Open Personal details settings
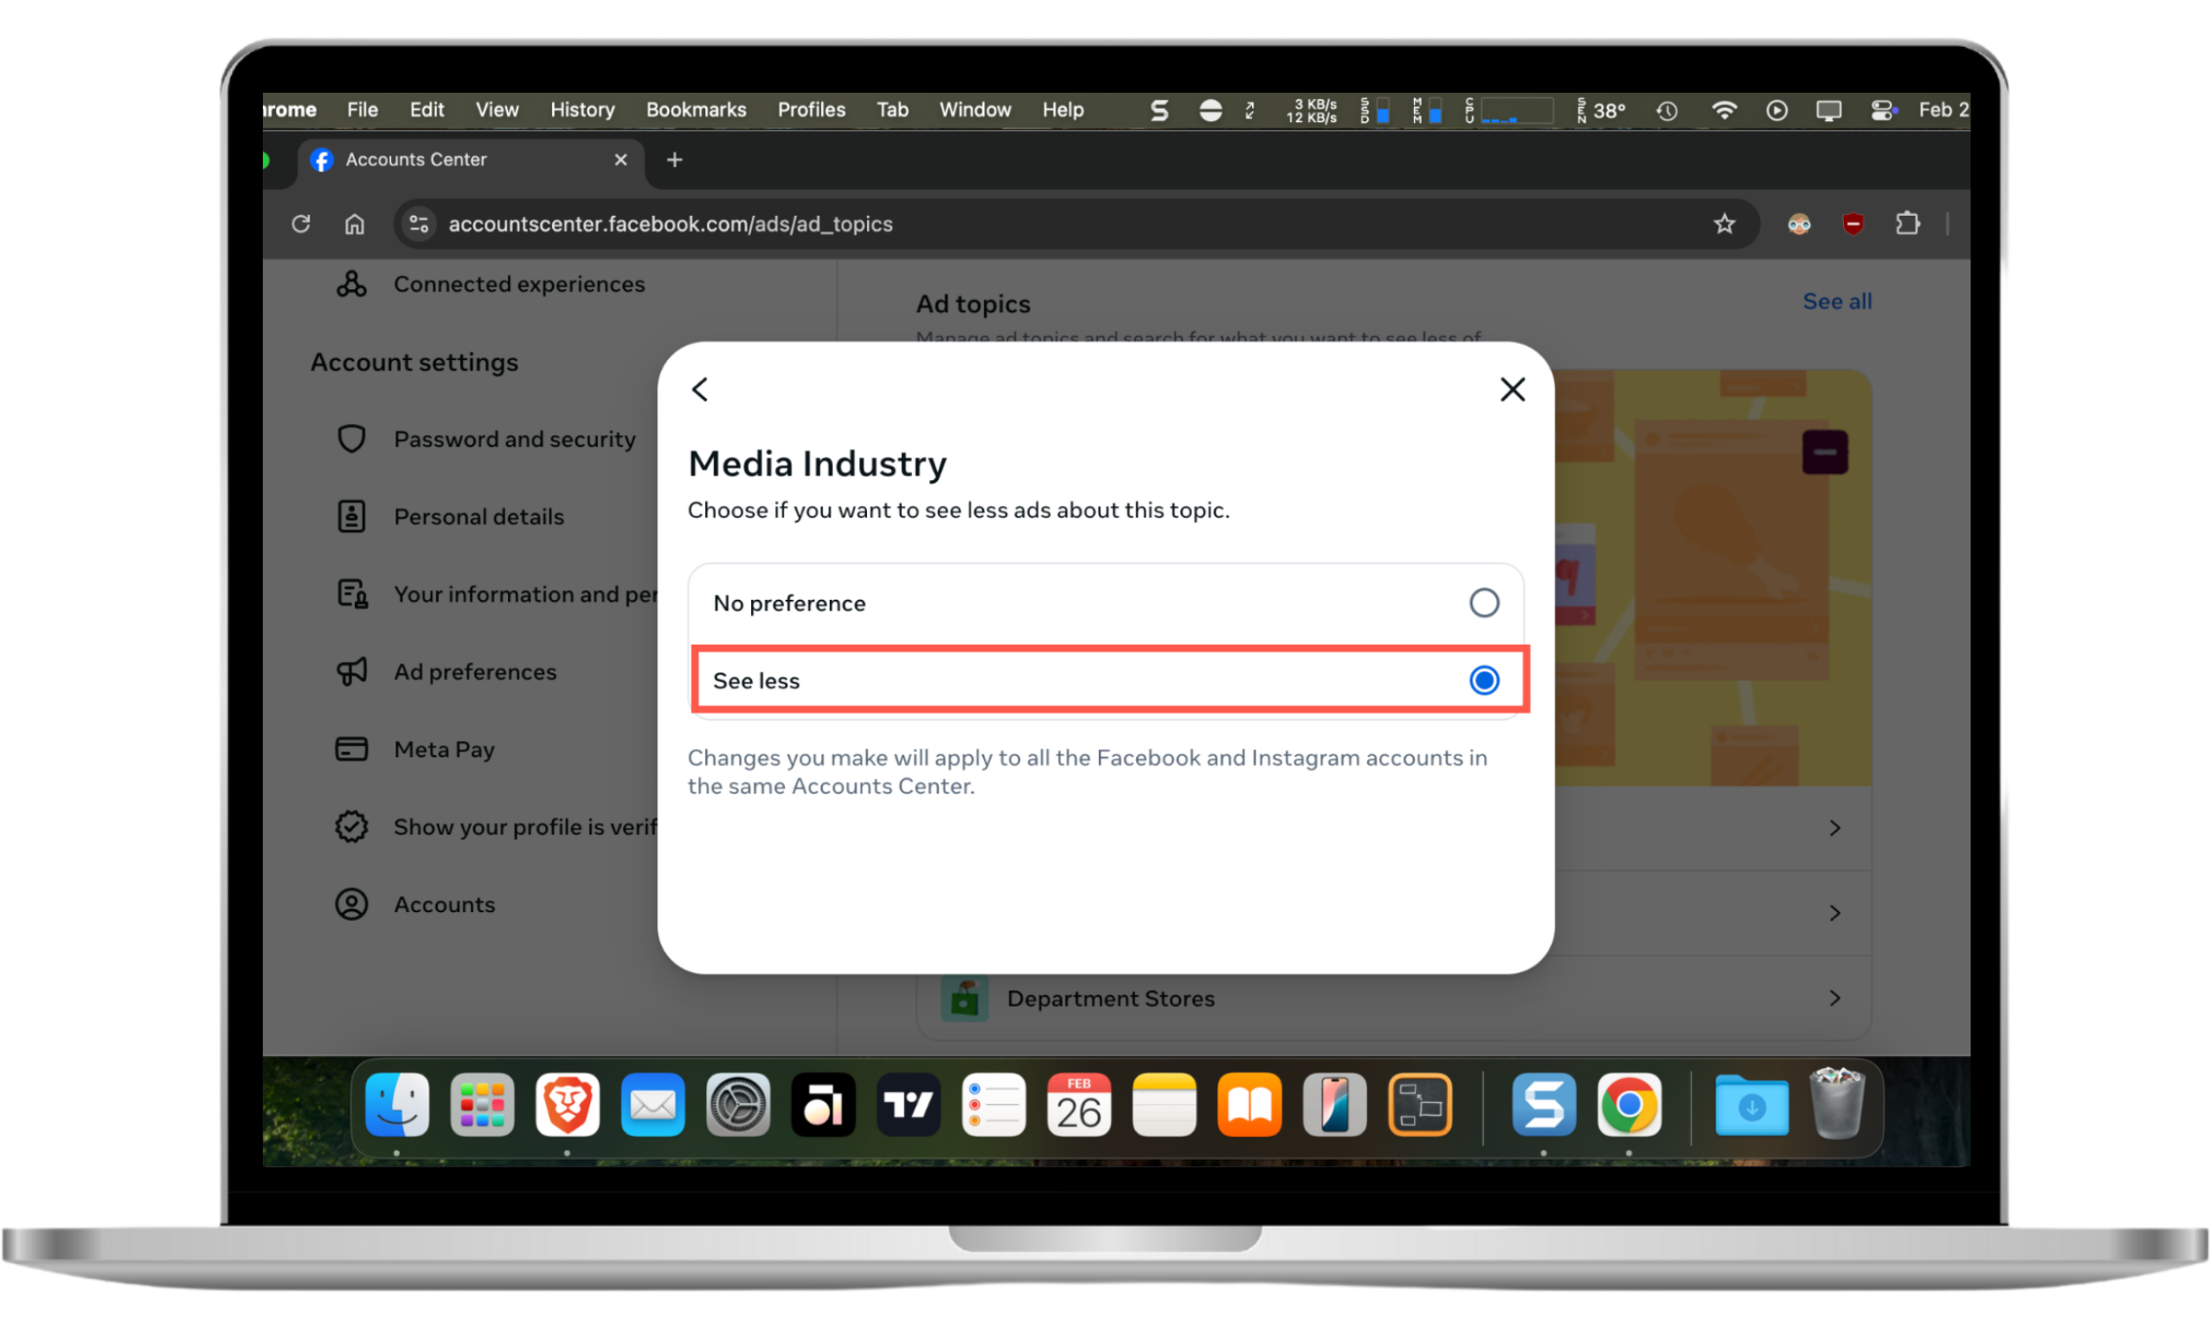The image size is (2212, 1327). 449,517
